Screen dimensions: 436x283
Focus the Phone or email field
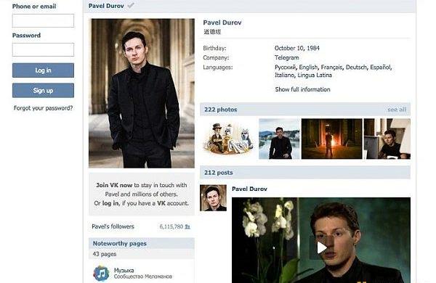coord(43,21)
